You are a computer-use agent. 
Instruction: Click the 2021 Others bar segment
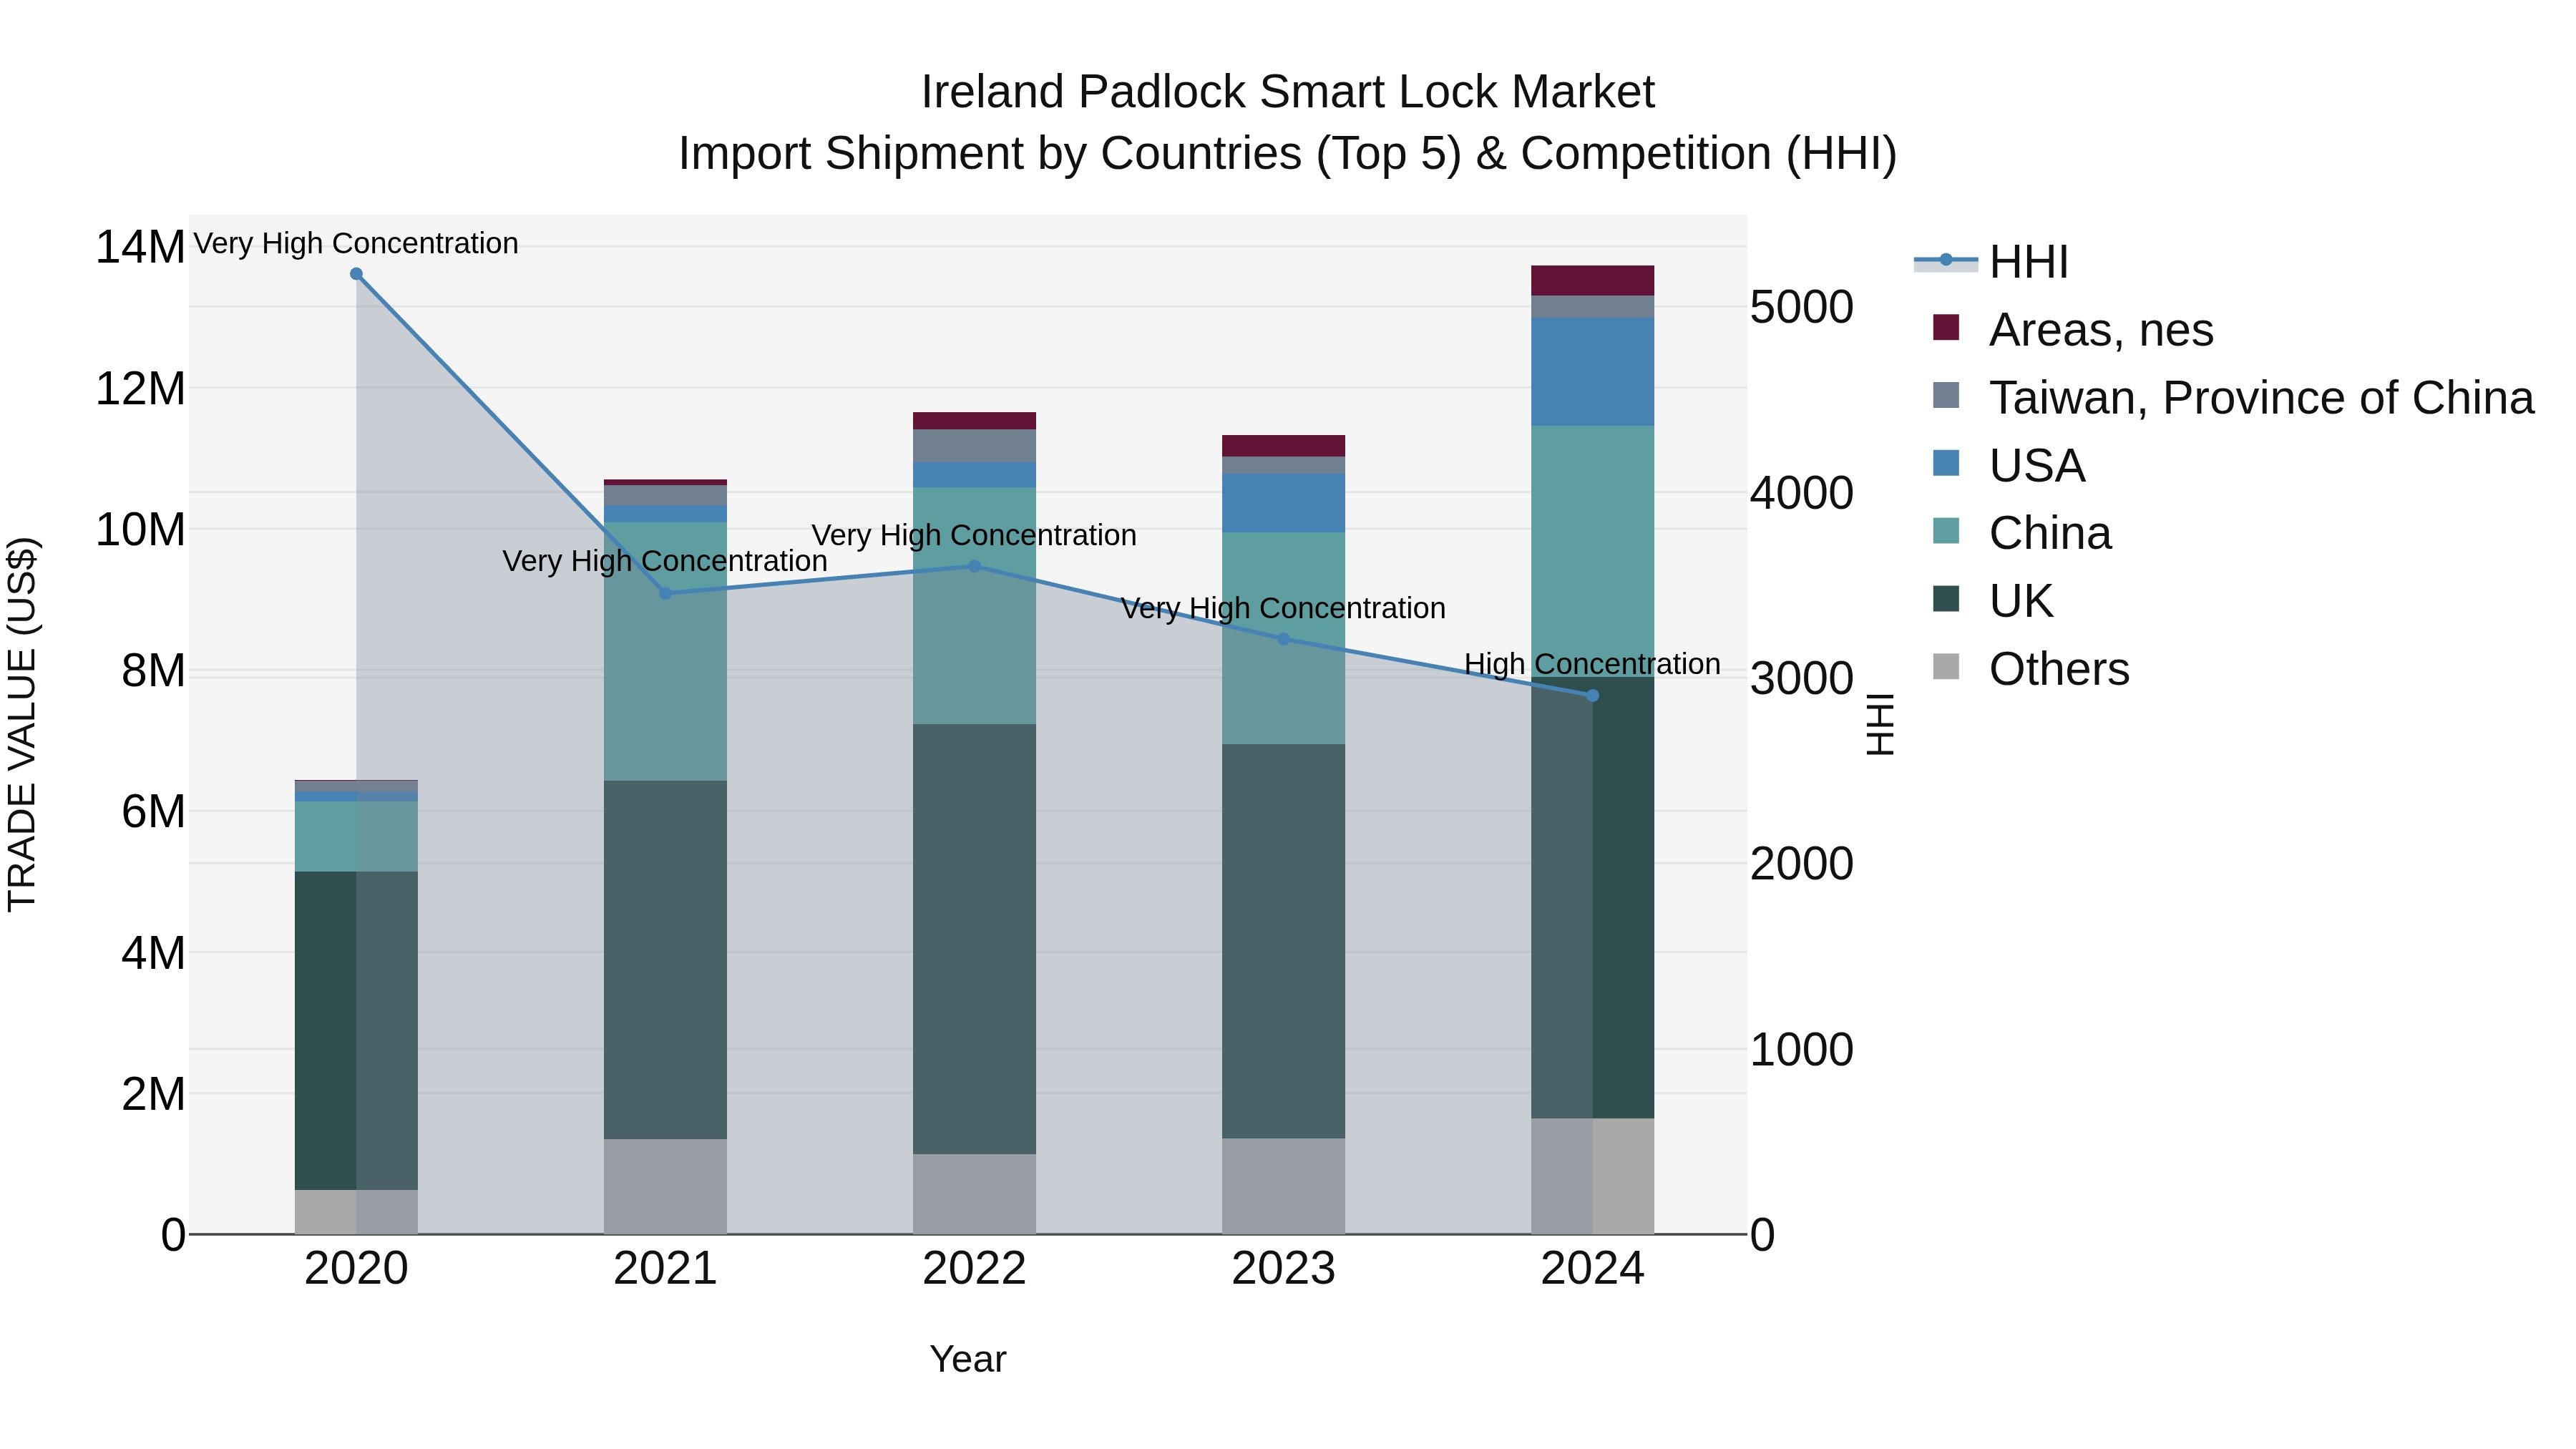(666, 1186)
